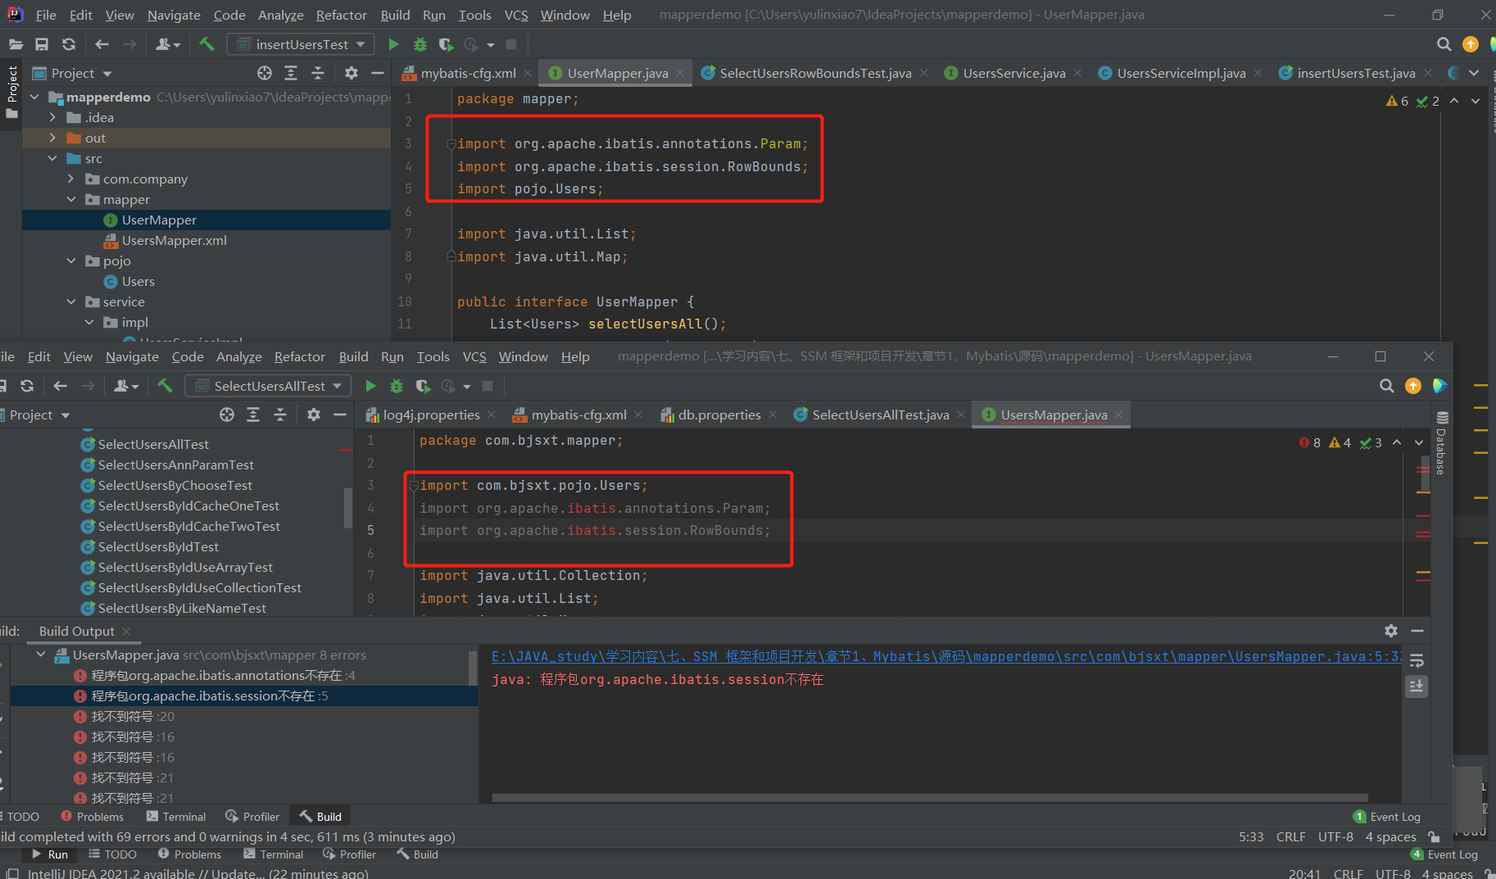The width and height of the screenshot is (1496, 879).
Task: Locate file target icon in front Project panel
Action: click(226, 415)
